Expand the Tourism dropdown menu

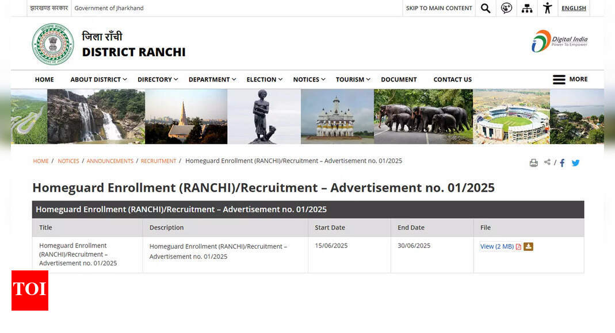click(x=353, y=80)
